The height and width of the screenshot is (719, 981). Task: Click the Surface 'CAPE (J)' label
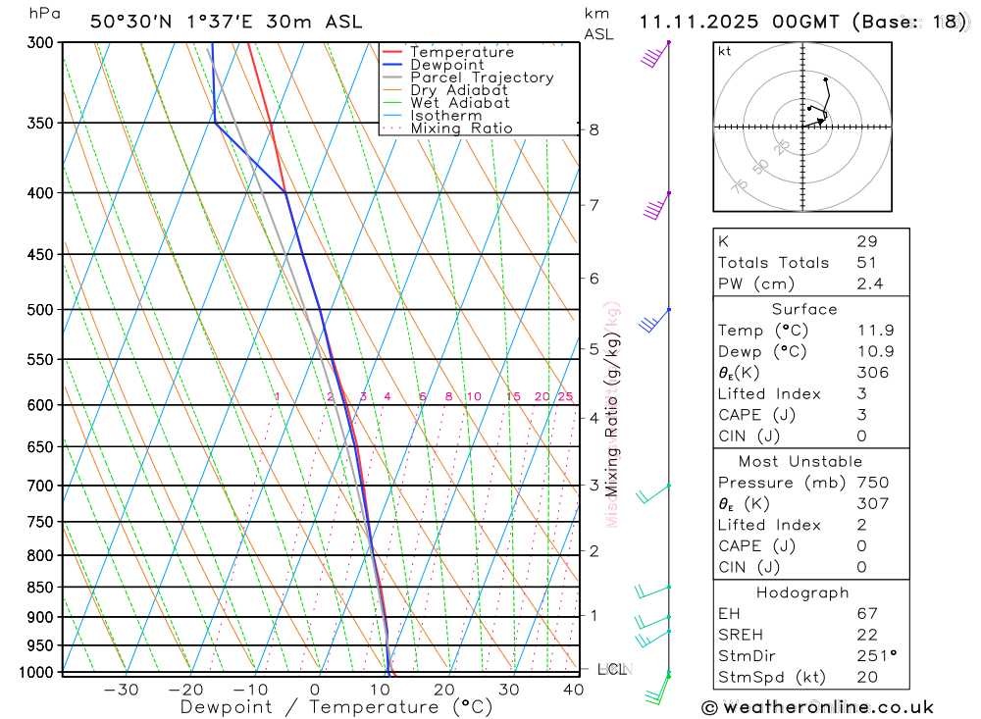coord(756,416)
